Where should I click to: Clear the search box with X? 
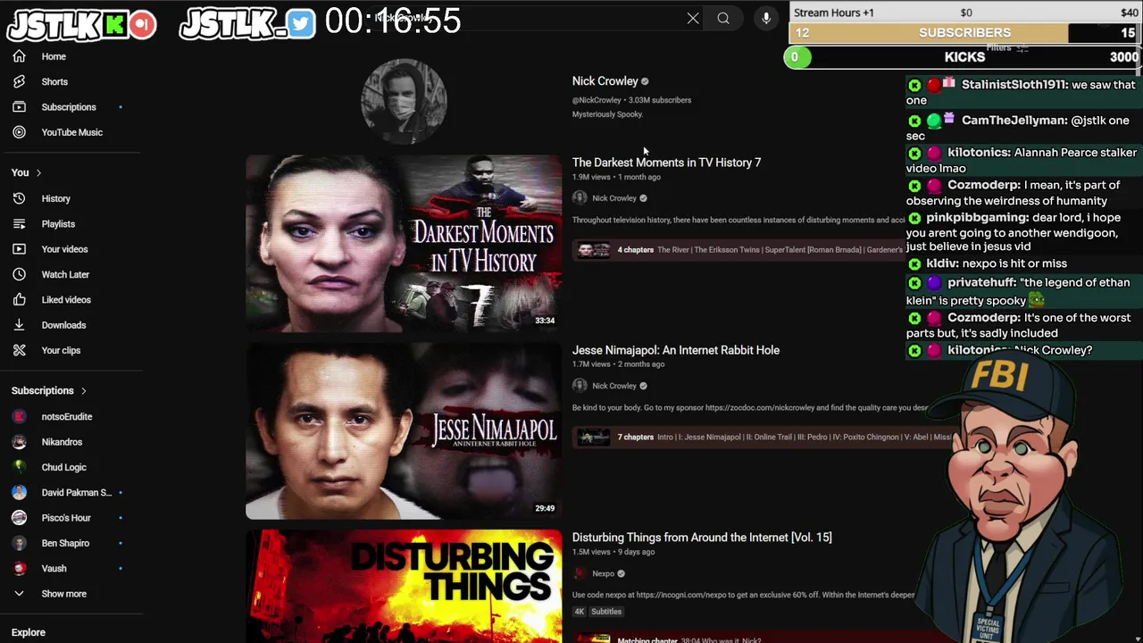pyautogui.click(x=693, y=18)
